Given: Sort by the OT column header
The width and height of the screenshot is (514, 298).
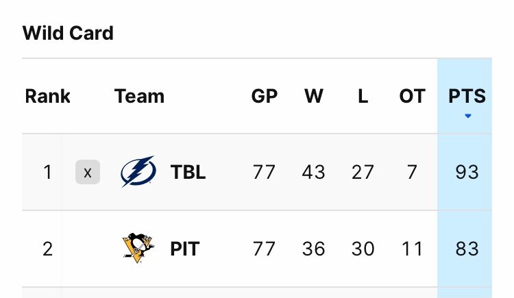Looking at the screenshot, I should click(x=412, y=96).
